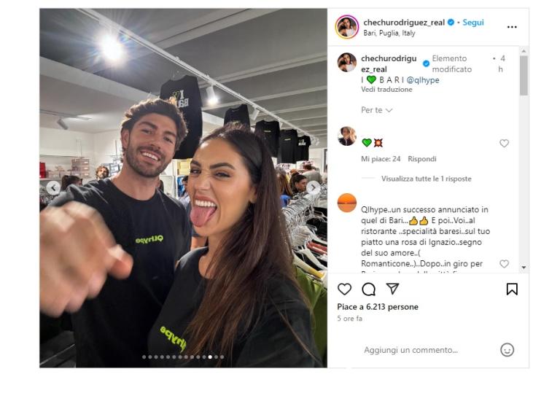
Task: Open the @qlhype mention link
Action: point(422,80)
